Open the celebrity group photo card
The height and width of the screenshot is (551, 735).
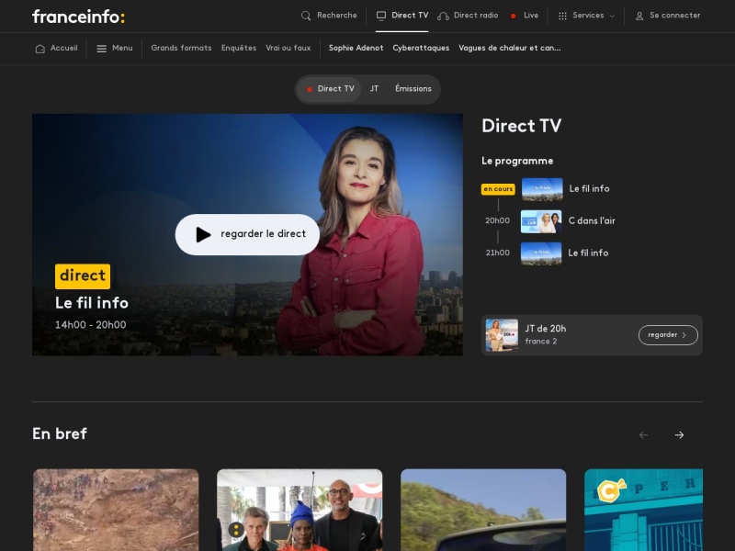click(x=300, y=510)
